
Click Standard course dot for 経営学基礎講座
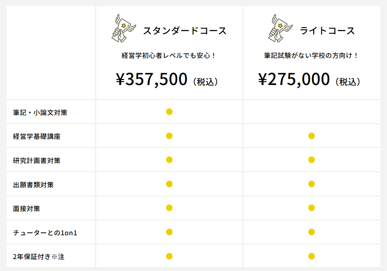click(x=169, y=136)
